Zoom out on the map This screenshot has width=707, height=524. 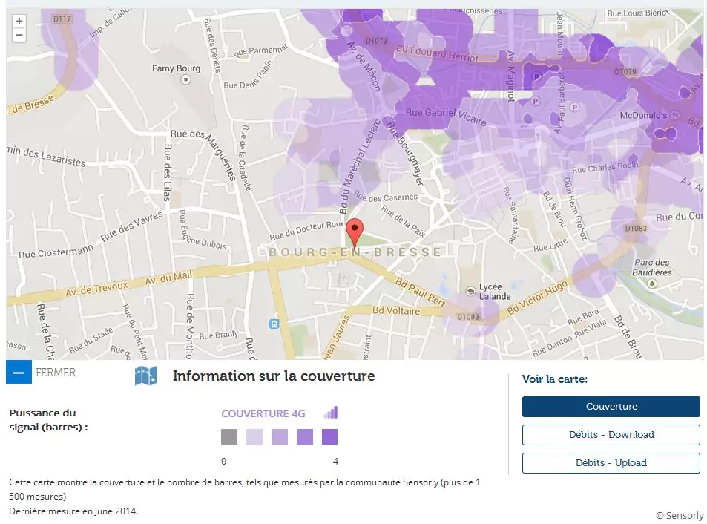[x=19, y=35]
